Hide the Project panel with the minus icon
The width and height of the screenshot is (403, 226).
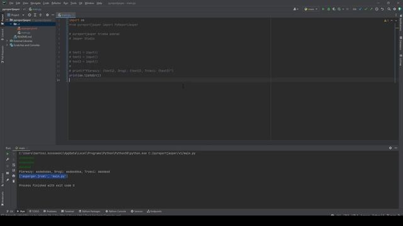pyautogui.click(x=53, y=15)
